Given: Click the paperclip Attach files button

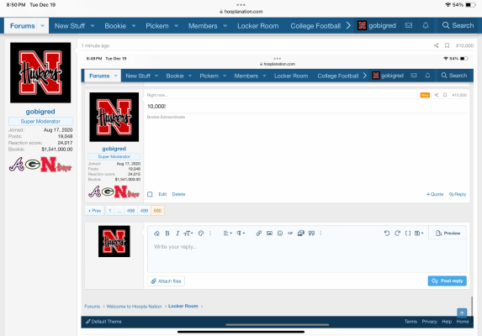Looking at the screenshot, I should 166,281.
